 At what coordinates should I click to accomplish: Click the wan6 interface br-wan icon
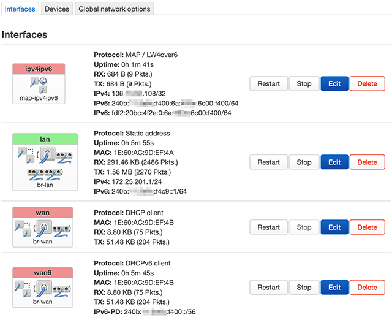coord(42,289)
